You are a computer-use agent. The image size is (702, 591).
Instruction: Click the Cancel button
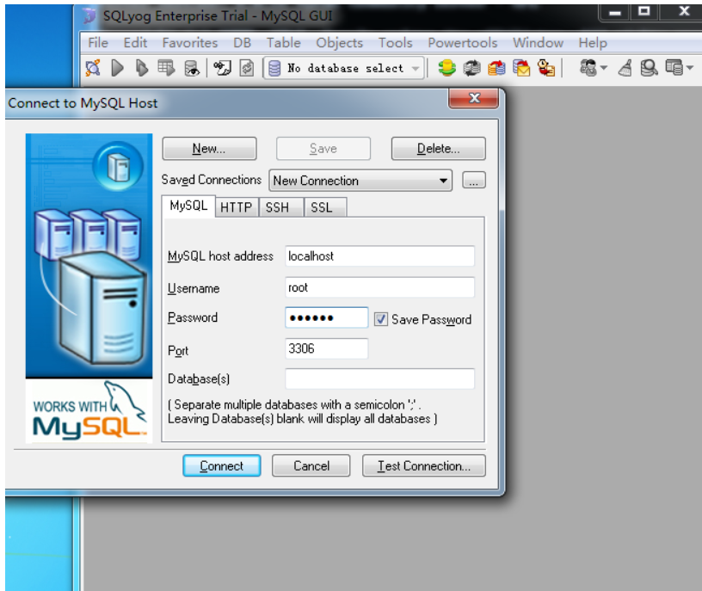[x=311, y=466]
